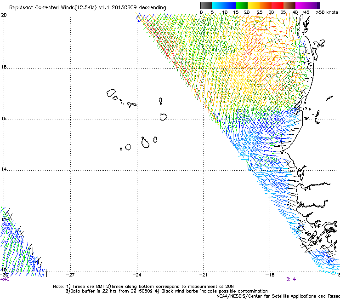Click the longitude label '-27'
Viewport: 340px width, 299px height.
point(70,275)
